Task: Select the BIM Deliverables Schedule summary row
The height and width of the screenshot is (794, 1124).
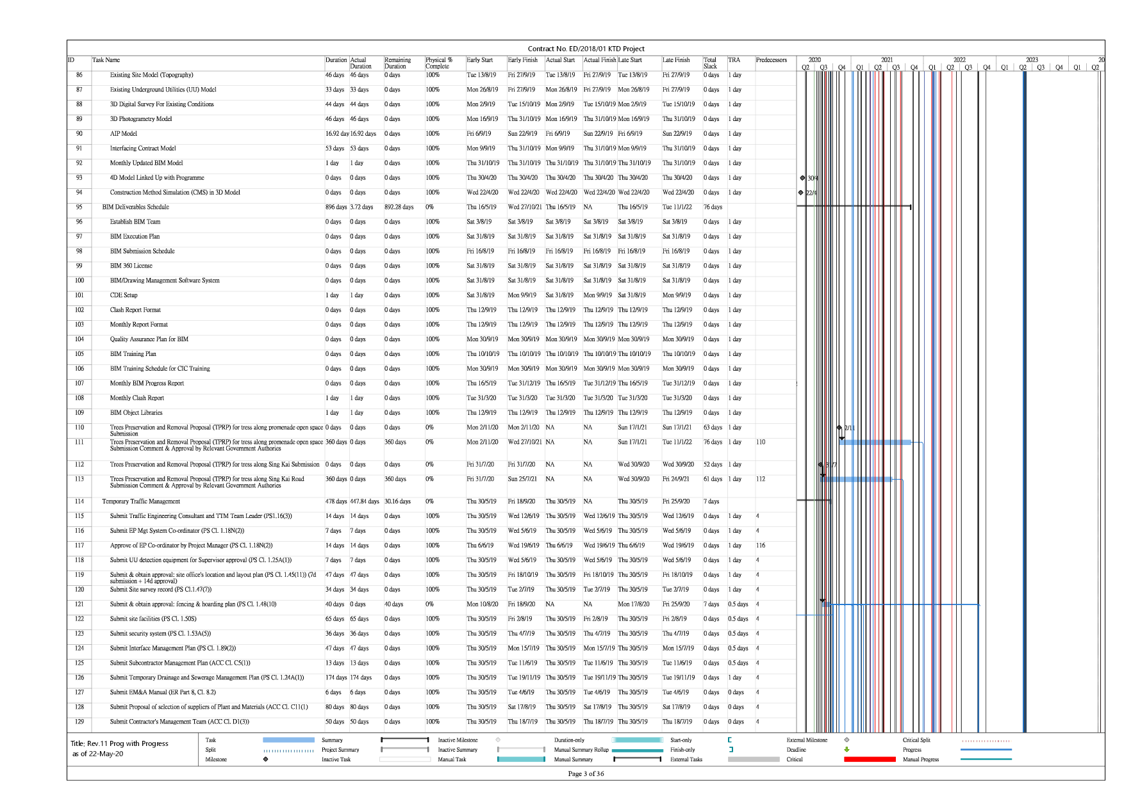Action: pyautogui.click(x=136, y=207)
